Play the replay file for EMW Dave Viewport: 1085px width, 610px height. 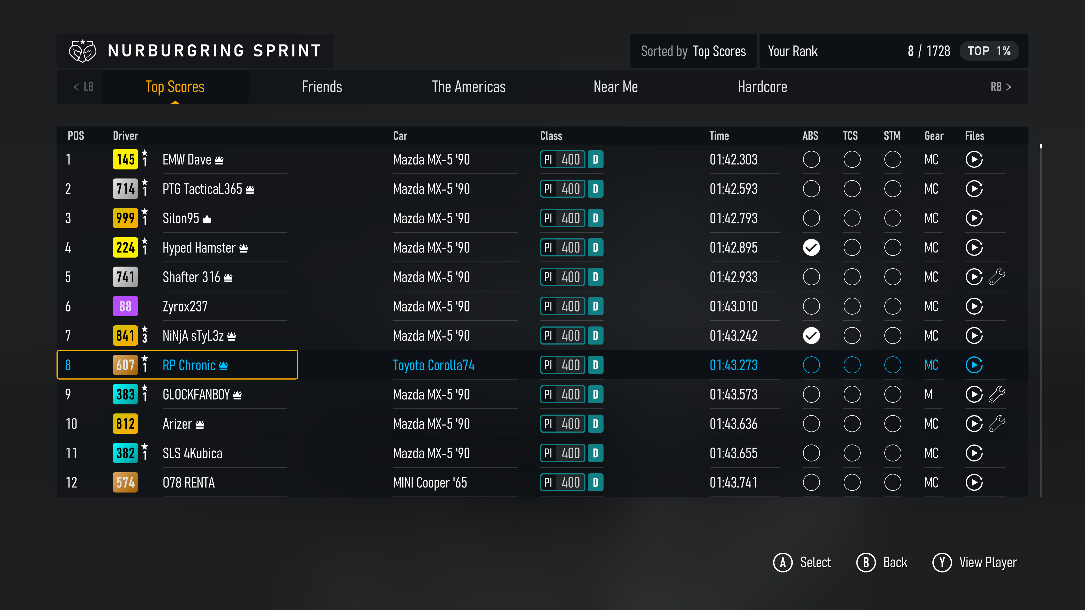pyautogui.click(x=975, y=159)
